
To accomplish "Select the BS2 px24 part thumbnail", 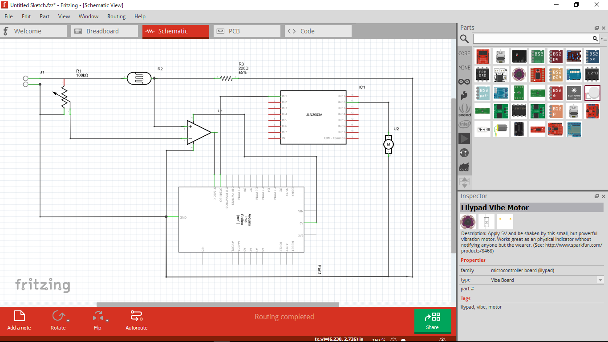I will tap(482, 93).
